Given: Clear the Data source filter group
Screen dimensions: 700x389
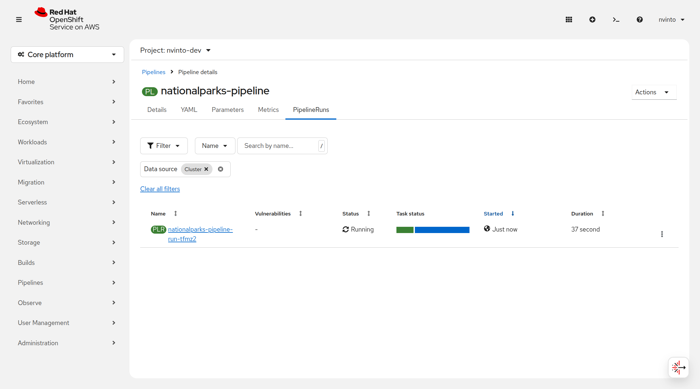Looking at the screenshot, I should 221,169.
